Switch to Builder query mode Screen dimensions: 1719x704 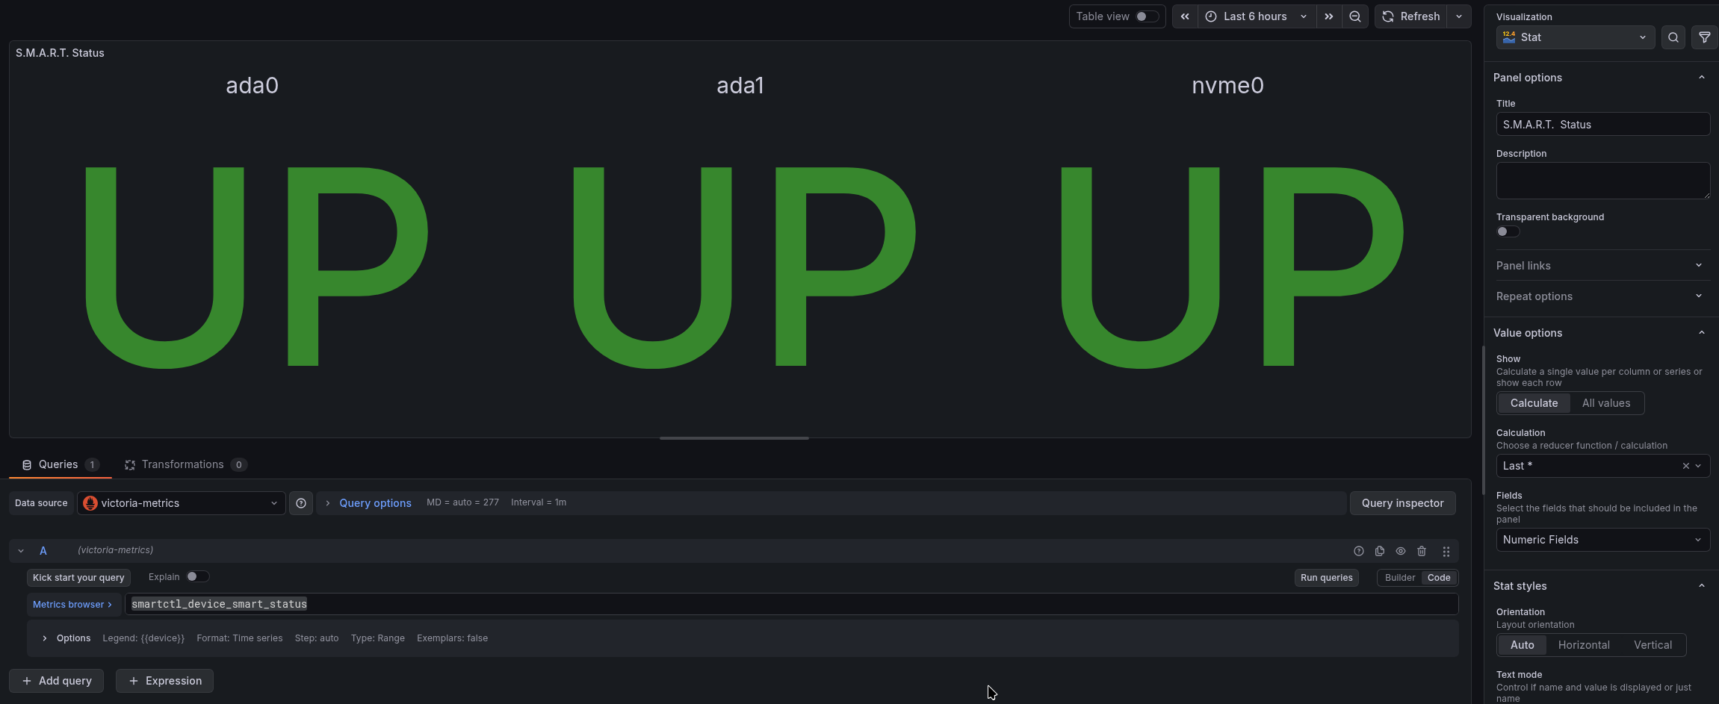click(x=1399, y=578)
